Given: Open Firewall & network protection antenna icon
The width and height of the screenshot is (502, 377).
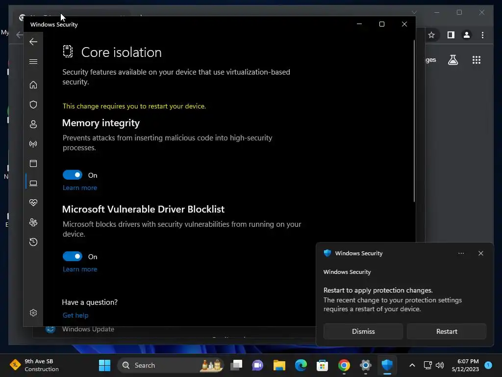Looking at the screenshot, I should 33,144.
